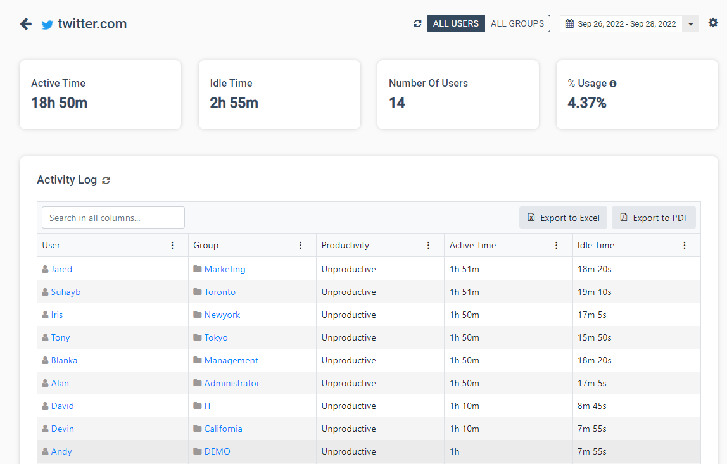This screenshot has height=464, width=727.
Task: Open the Administrator group link
Action: [232, 384]
